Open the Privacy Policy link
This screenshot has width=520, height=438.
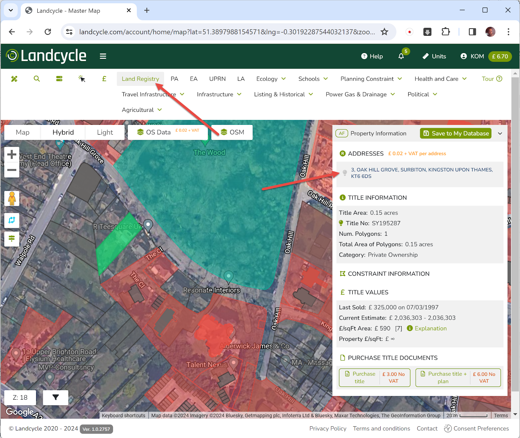[328, 429]
